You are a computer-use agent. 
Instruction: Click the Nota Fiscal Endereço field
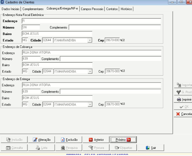click(x=91, y=21)
